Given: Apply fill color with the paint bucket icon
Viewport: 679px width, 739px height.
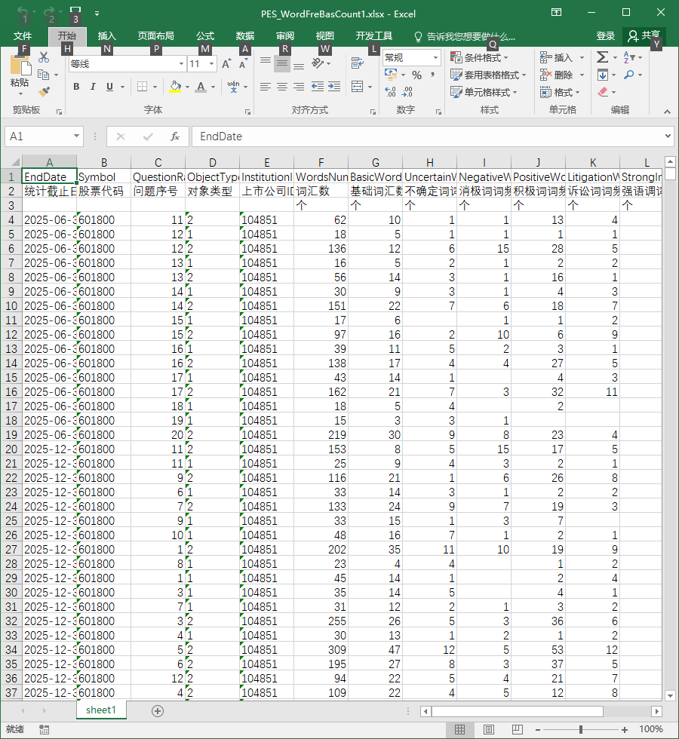Looking at the screenshot, I should tap(175, 87).
